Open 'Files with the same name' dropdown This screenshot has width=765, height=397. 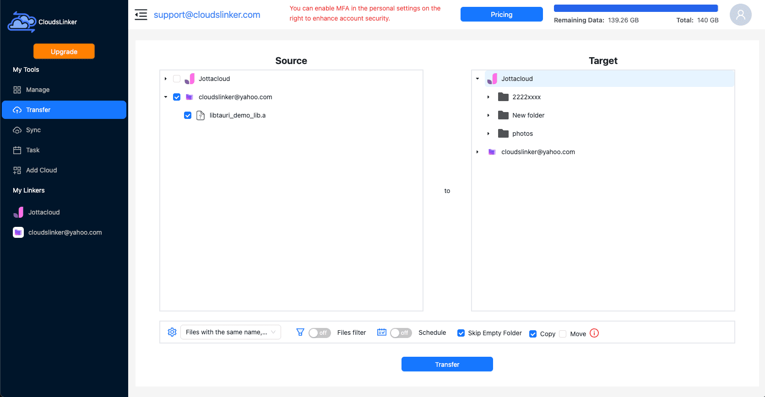(231, 332)
